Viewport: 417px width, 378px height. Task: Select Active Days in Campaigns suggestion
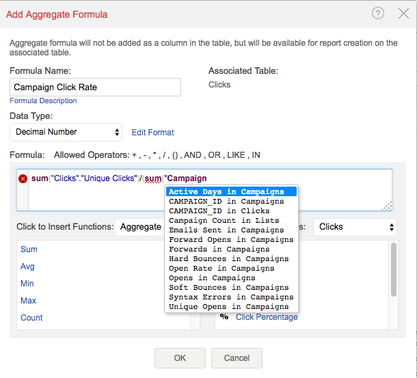pyautogui.click(x=226, y=192)
